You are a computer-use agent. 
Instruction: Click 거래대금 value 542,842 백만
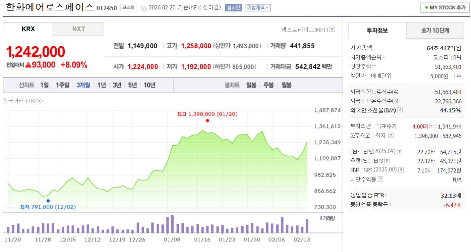coord(314,67)
